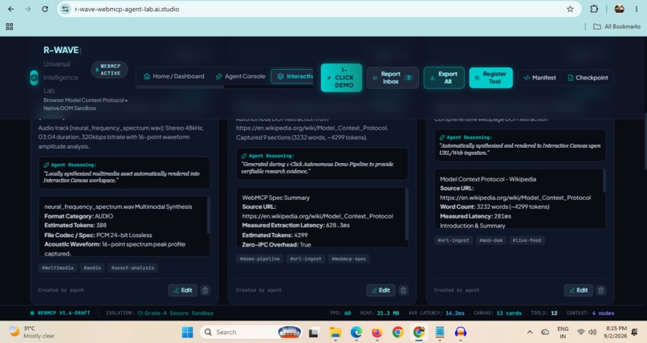Click the #demo-pipeline tag
This screenshot has height=343, width=647.
pos(259,259)
